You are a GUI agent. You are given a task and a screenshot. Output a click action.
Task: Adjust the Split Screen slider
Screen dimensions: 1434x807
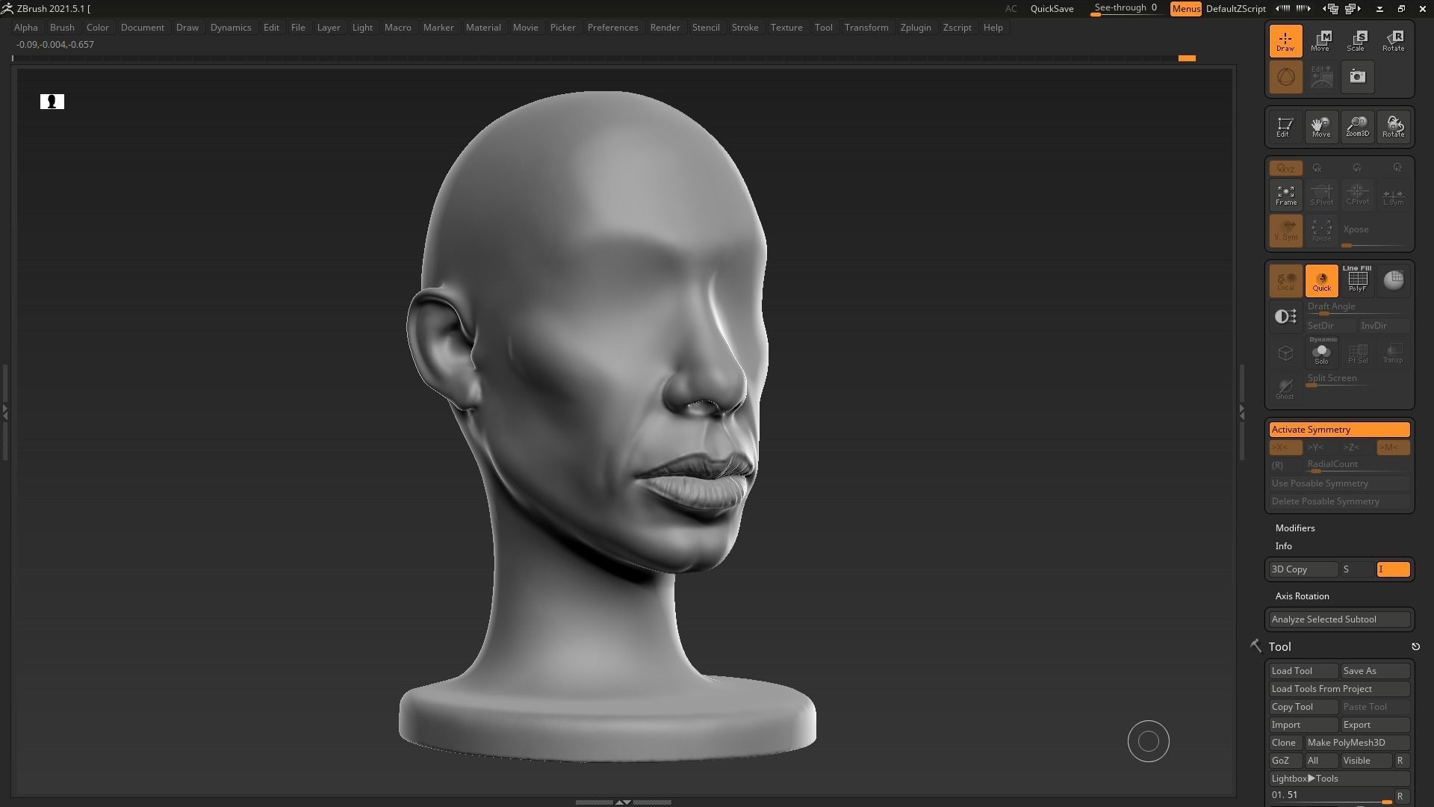coord(1357,380)
